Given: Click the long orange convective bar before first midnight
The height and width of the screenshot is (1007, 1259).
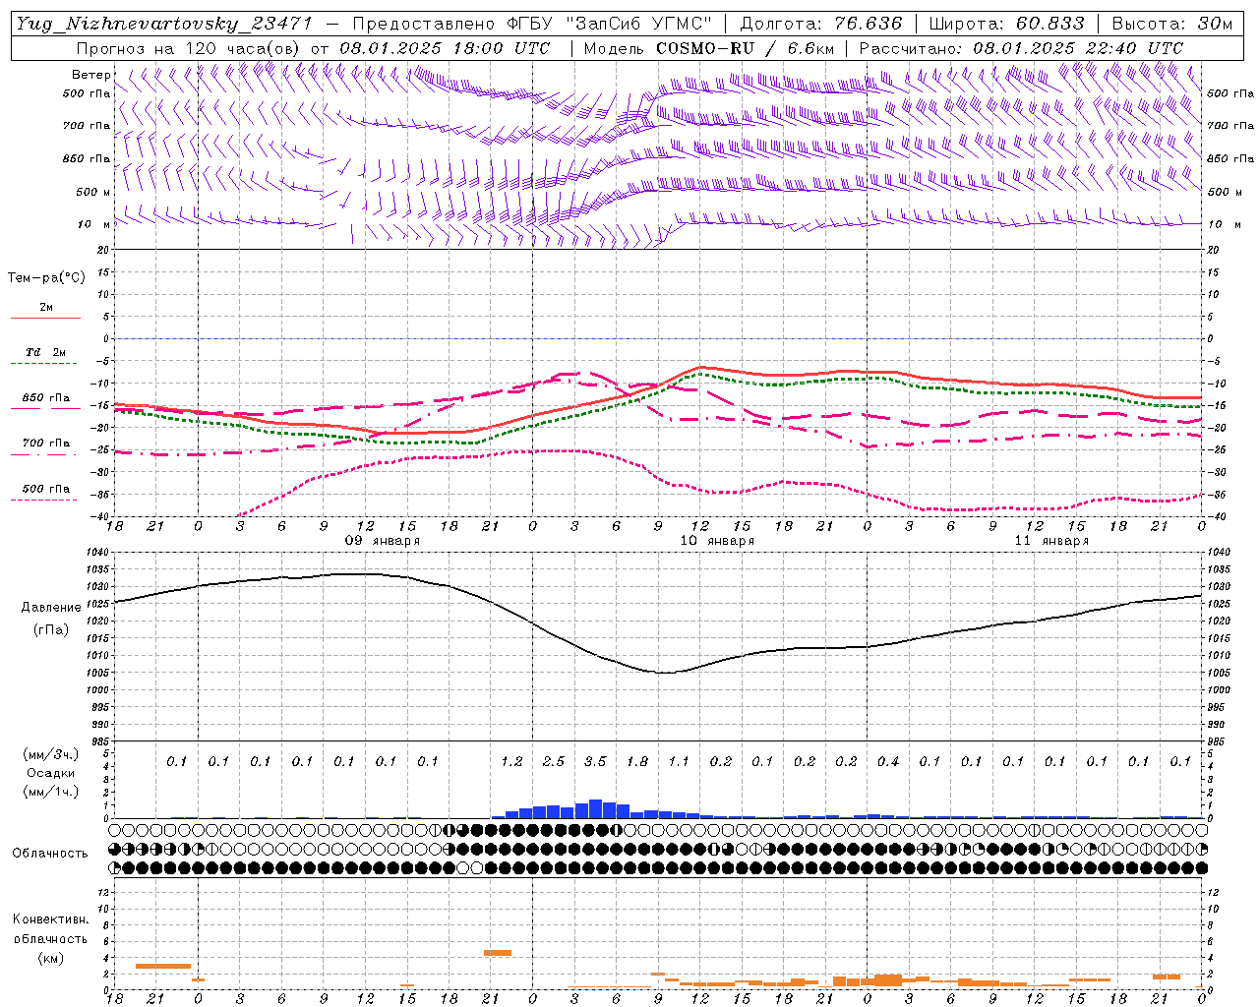Looking at the screenshot, I should point(163,966).
